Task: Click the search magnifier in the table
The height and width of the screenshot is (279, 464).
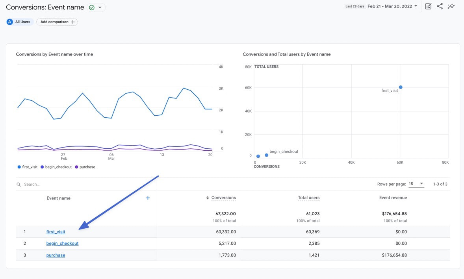Action: click(x=18, y=184)
